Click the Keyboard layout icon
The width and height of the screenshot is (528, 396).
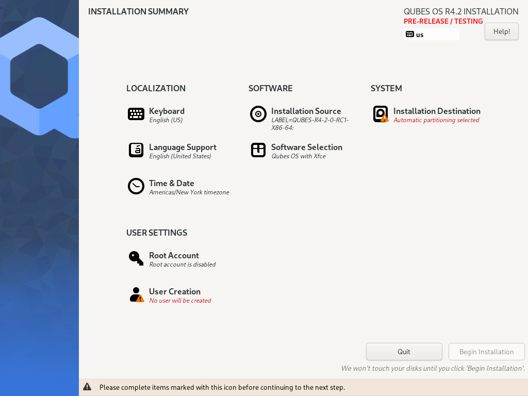[x=136, y=114]
